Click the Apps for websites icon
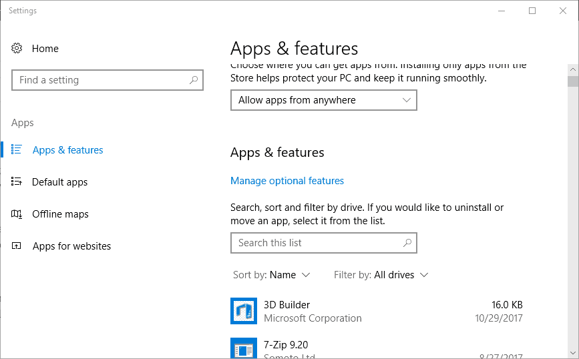 (17, 246)
